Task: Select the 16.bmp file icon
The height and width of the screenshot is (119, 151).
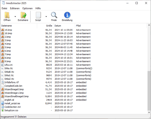Action: point(3,33)
